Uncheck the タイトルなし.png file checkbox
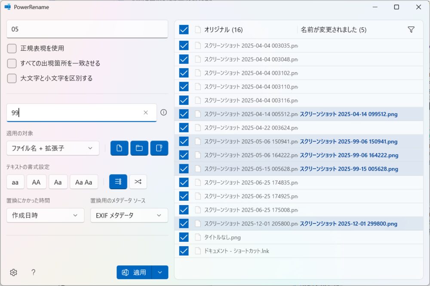 (184, 237)
